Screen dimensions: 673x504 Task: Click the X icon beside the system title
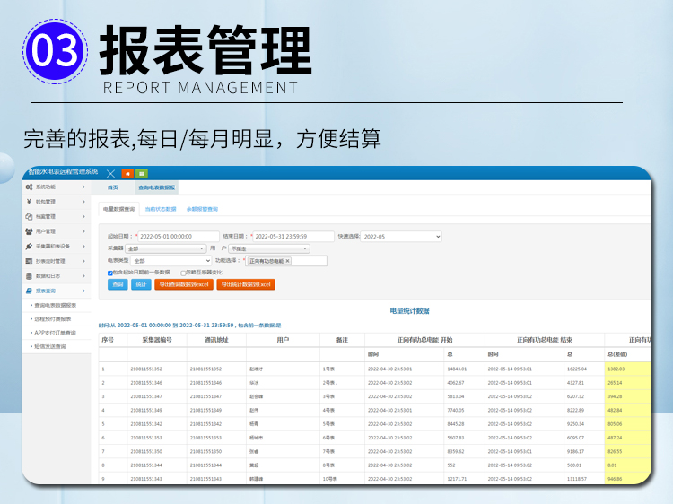(110, 174)
